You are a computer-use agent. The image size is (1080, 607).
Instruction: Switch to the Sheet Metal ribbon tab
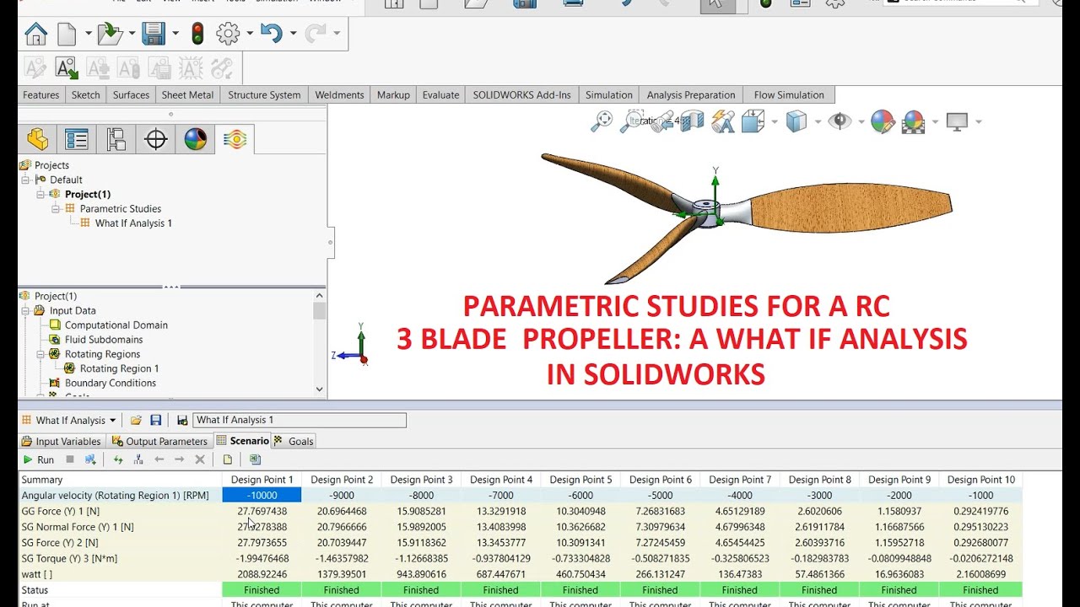(187, 94)
